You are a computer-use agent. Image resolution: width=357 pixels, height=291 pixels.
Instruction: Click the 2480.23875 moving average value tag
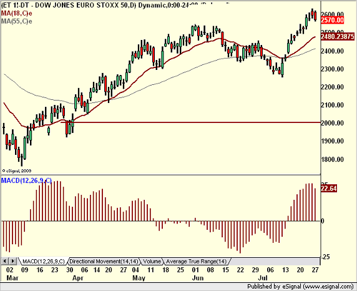point(338,36)
